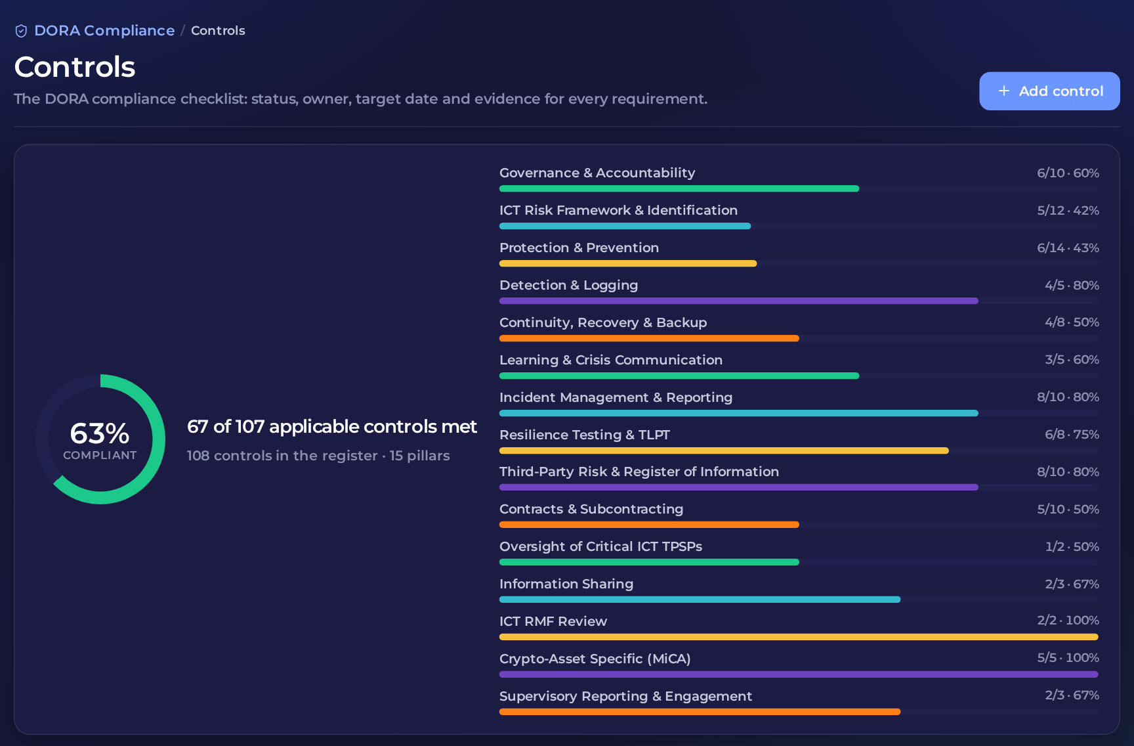Open Supervisory Reporting & Engagement pillar
Screen dimensions: 1134x746
coord(625,696)
